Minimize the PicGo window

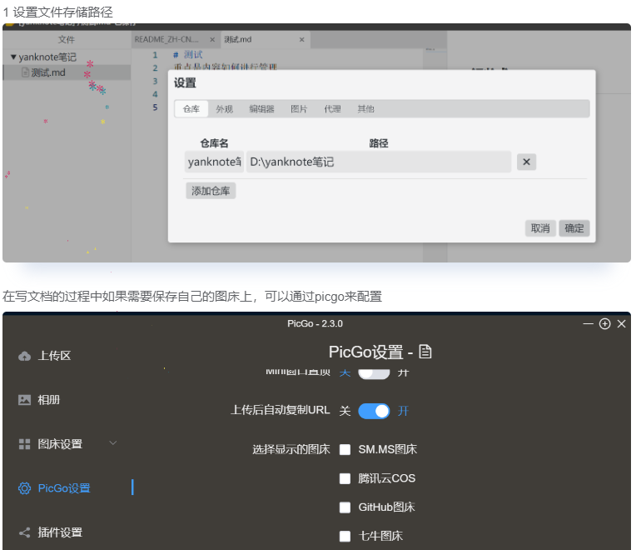tap(588, 324)
